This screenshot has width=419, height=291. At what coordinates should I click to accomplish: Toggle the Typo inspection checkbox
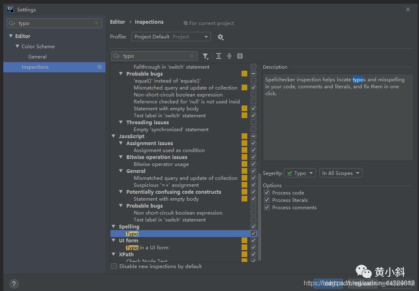pos(253,233)
